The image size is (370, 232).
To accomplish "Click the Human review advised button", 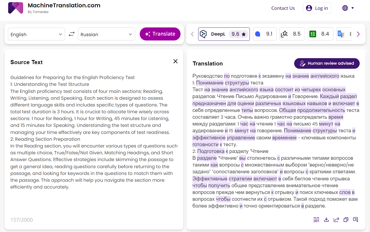I will pyautogui.click(x=327, y=63).
